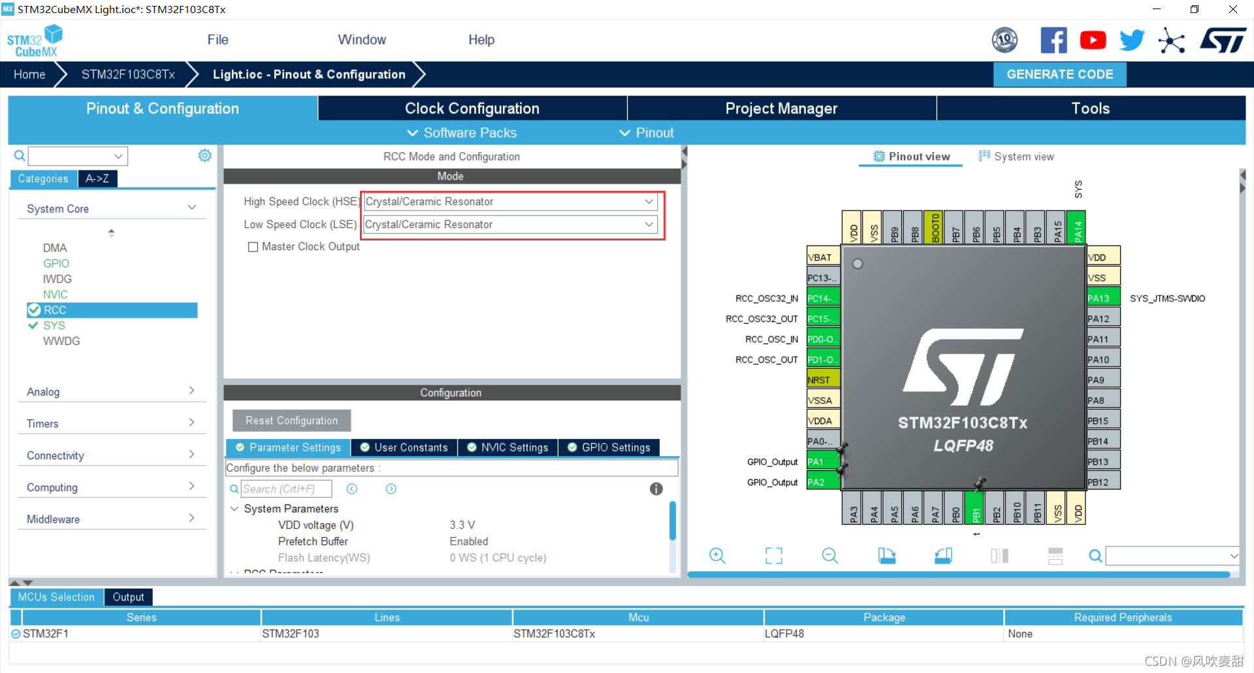Viewport: 1254px width, 673px height.
Task: Switch to System view
Action: point(1016,157)
